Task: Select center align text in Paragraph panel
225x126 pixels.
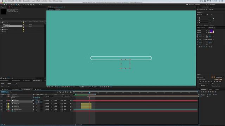Action: click(x=204, y=92)
